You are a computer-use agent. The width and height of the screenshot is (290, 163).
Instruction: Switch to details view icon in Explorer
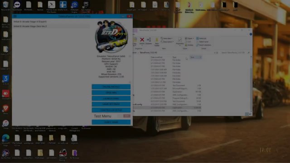(x=246, y=114)
